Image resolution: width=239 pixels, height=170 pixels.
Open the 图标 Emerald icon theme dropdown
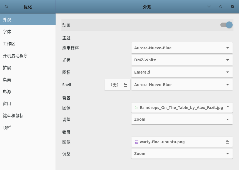[x=182, y=72]
